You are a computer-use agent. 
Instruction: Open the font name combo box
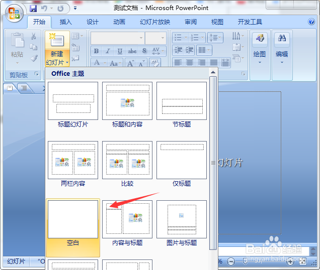[118, 38]
